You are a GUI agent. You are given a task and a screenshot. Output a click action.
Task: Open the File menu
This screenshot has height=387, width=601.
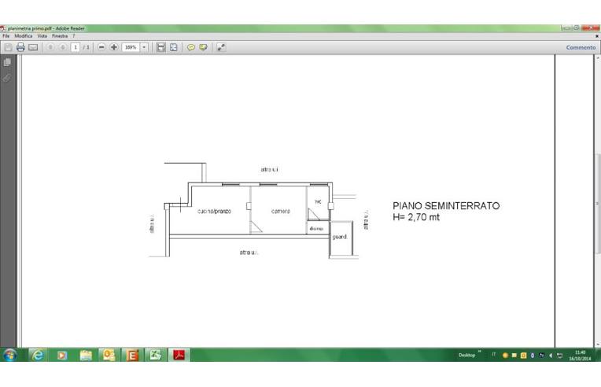tap(6, 36)
